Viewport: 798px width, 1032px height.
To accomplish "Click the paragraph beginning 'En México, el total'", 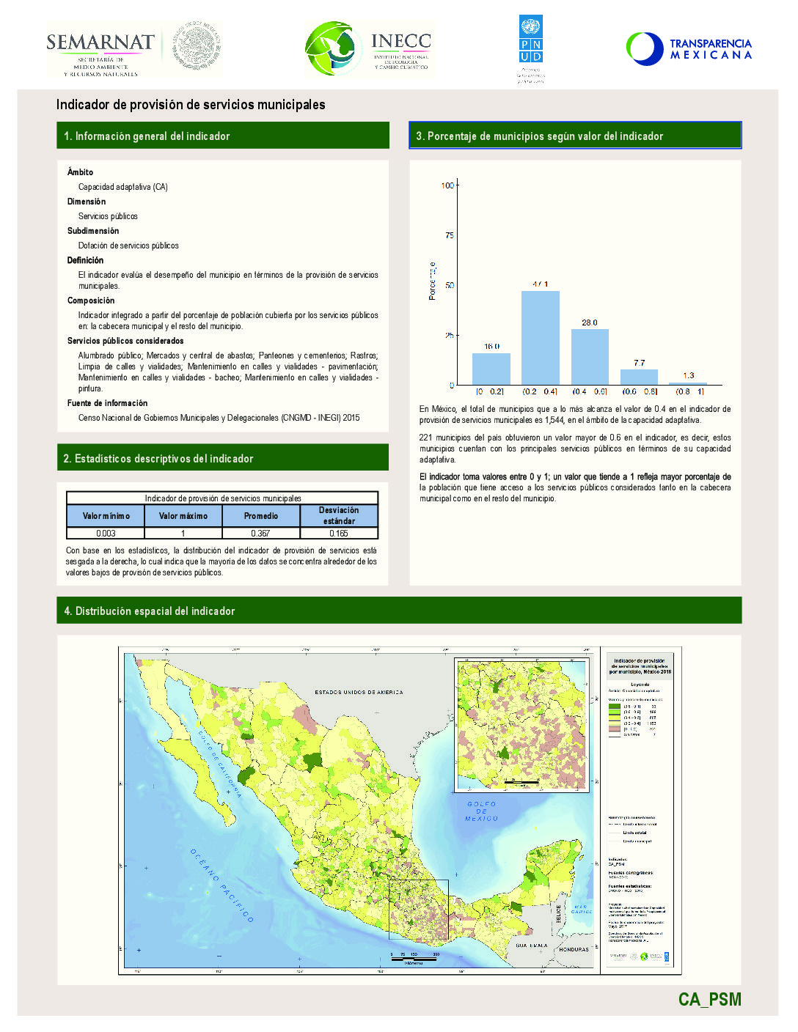I will coord(575,415).
